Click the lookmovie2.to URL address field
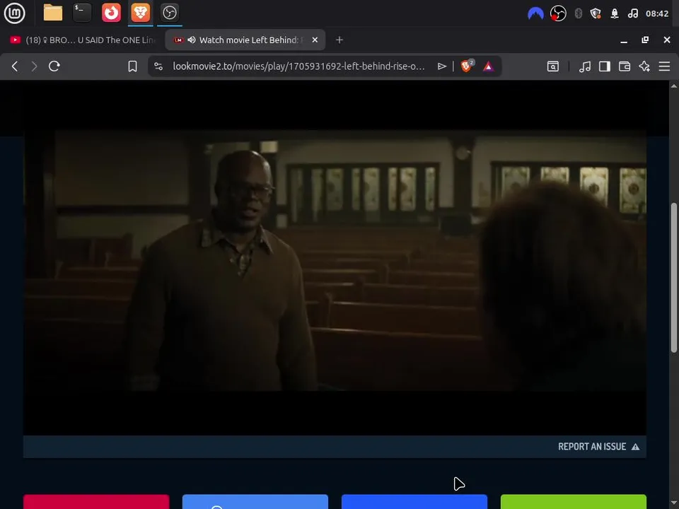Viewport: 679px width, 509px height. click(x=298, y=66)
